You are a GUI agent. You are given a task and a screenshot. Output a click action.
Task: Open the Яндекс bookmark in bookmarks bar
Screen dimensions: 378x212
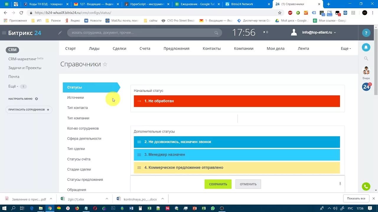pyautogui.click(x=73, y=21)
